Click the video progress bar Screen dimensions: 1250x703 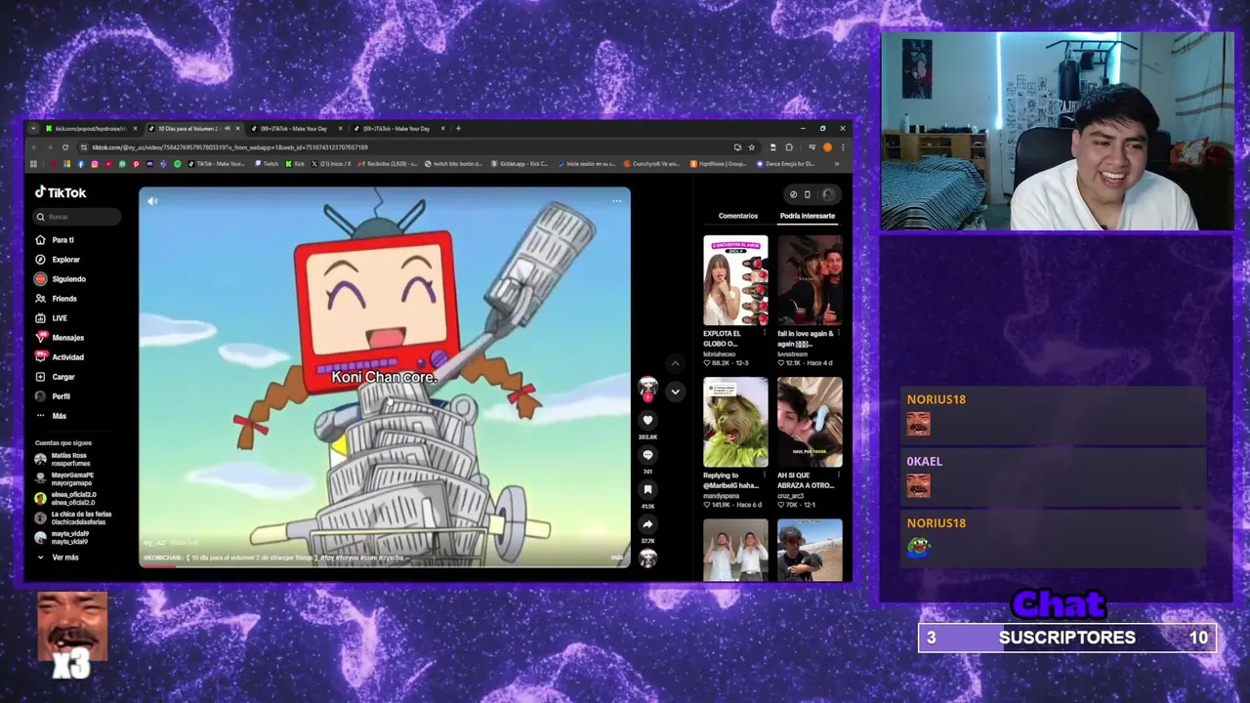coord(385,565)
